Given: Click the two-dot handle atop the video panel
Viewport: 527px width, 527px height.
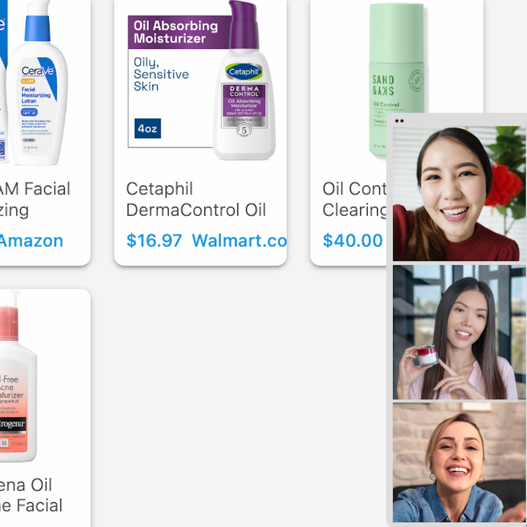Looking at the screenshot, I should 399,121.
